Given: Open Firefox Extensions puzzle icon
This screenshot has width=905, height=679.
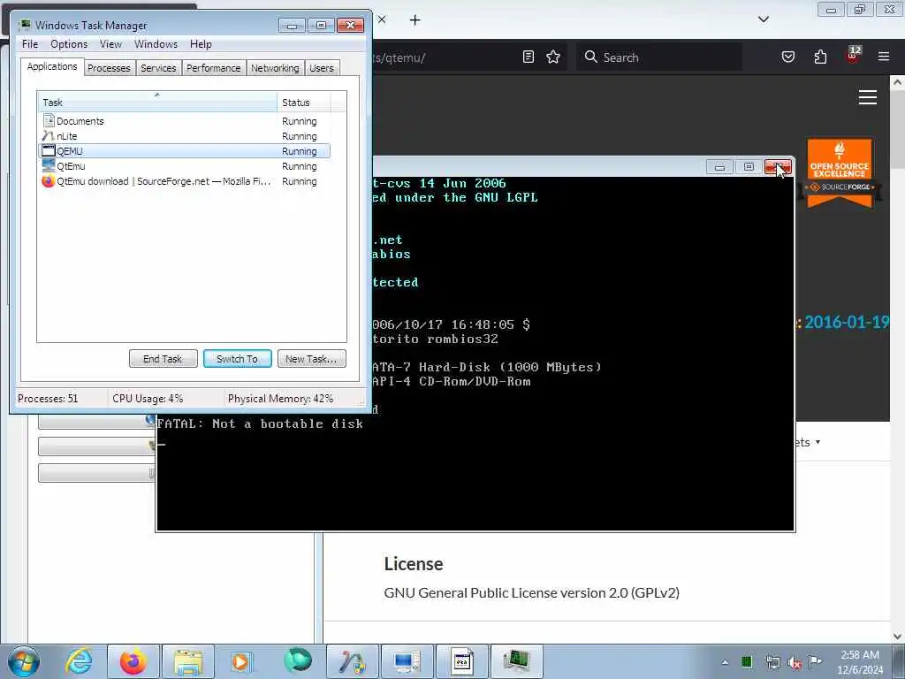Looking at the screenshot, I should [x=821, y=57].
